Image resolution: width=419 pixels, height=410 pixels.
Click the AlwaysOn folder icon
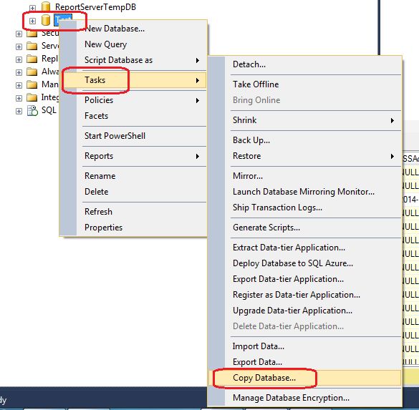[32, 72]
